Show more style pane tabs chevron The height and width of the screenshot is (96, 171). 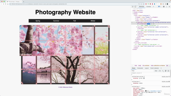click(x=161, y=68)
